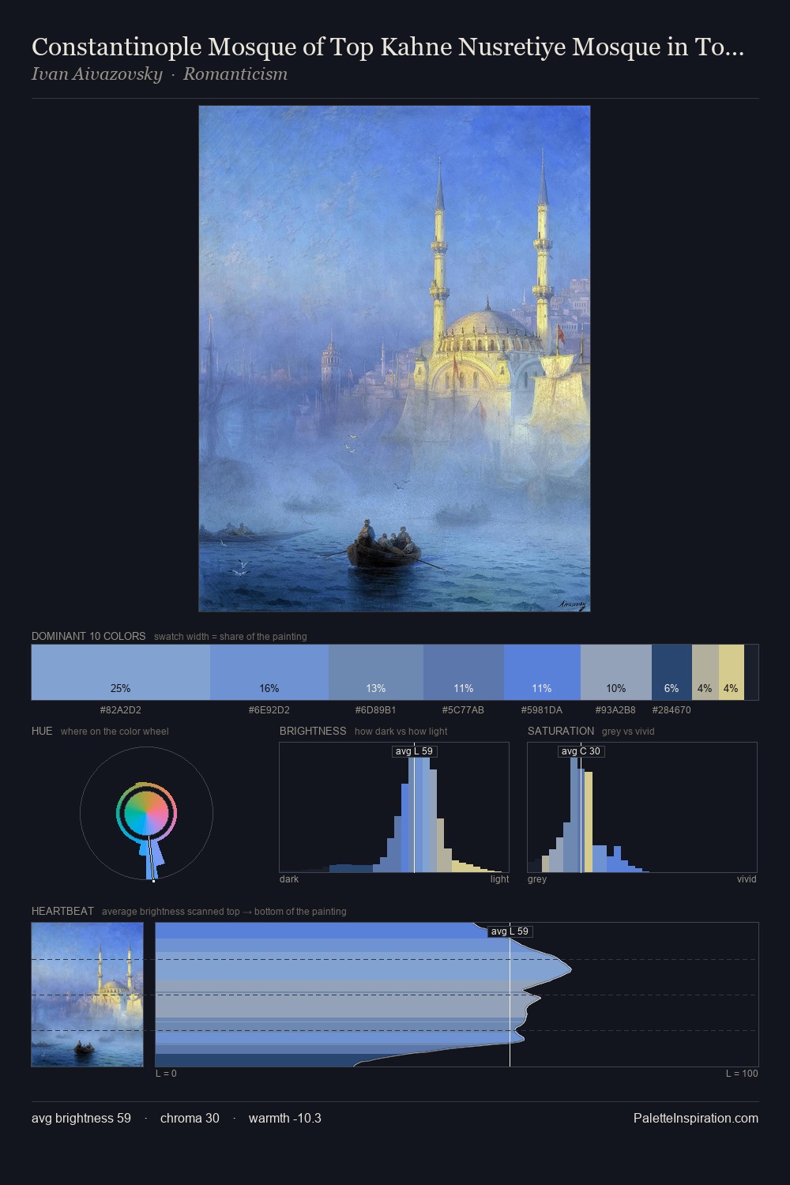Click 'chroma 30' in footer
The width and height of the screenshot is (790, 1185).
[190, 1118]
